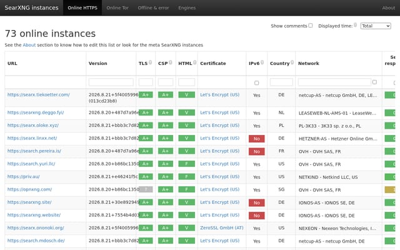The height and width of the screenshot is (250, 400).
Task: Click CSP A+ badge for searxng.deggo.fyi
Action: [165, 112]
